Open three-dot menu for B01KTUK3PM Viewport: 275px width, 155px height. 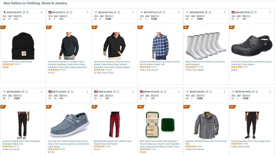[x=225, y=92]
